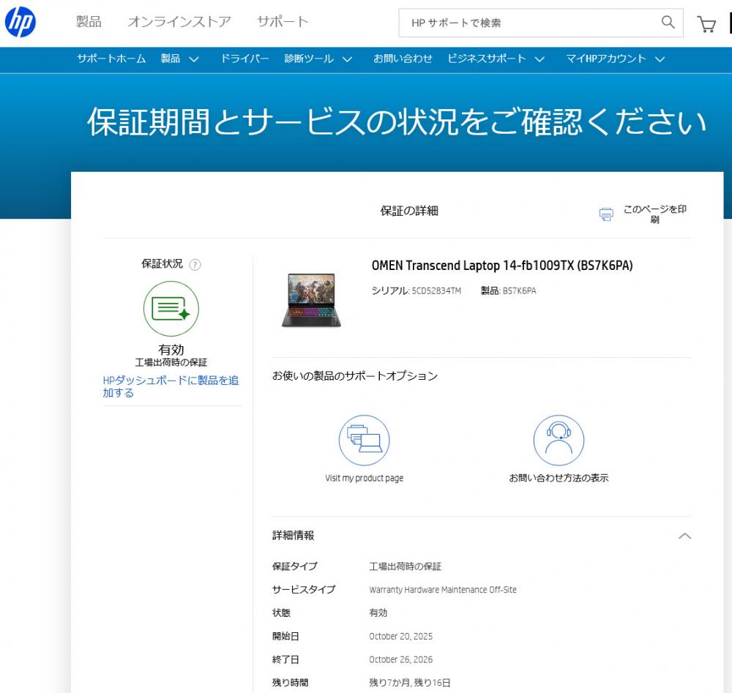Image resolution: width=732 pixels, height=693 pixels.
Task: Click the green warranty certificate icon
Action: [x=171, y=309]
